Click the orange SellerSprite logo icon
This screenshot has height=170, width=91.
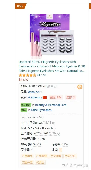tap(80, 87)
